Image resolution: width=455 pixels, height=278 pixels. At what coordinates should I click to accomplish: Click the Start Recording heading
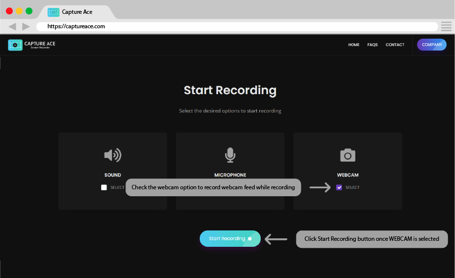click(x=230, y=90)
